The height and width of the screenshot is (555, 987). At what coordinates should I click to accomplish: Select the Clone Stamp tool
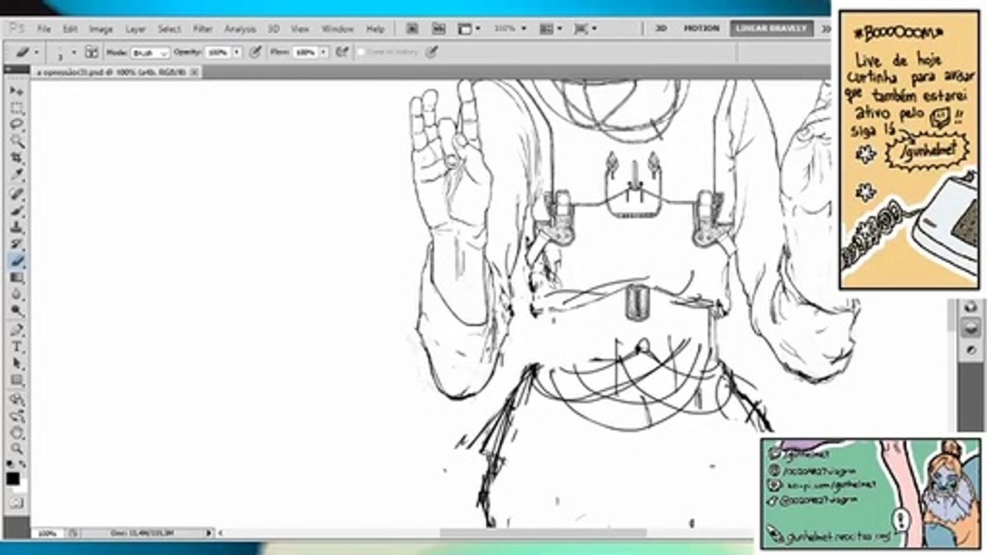(17, 227)
